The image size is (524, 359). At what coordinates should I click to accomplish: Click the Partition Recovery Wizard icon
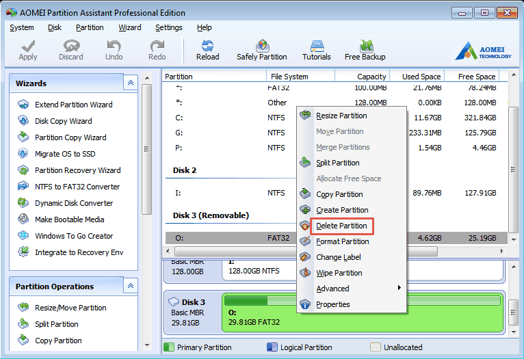coord(23,170)
